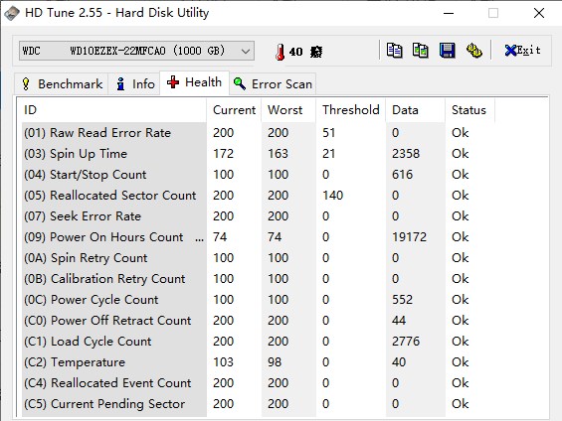Open the WDC drive selection dropdown
Viewport: 562px width, 421px height.
[x=136, y=51]
